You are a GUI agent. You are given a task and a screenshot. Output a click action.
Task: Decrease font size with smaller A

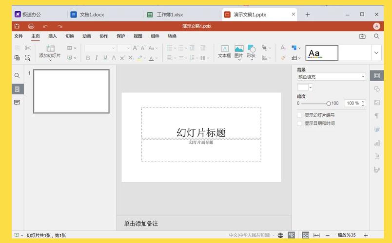point(143,48)
